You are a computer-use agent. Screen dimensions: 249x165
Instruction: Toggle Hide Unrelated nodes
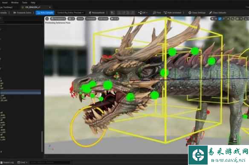(172, 13)
